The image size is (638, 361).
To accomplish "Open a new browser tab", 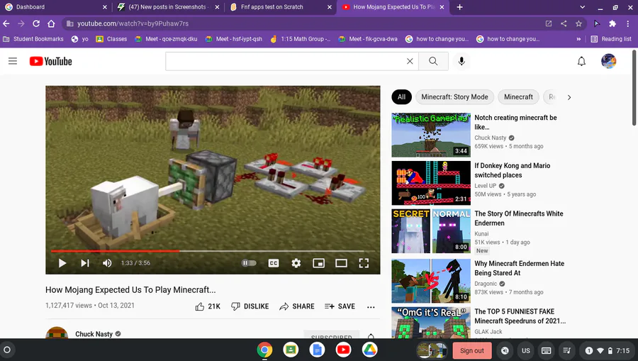I will click(460, 7).
